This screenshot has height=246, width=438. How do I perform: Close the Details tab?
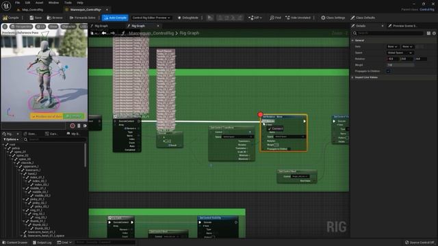[383, 26]
